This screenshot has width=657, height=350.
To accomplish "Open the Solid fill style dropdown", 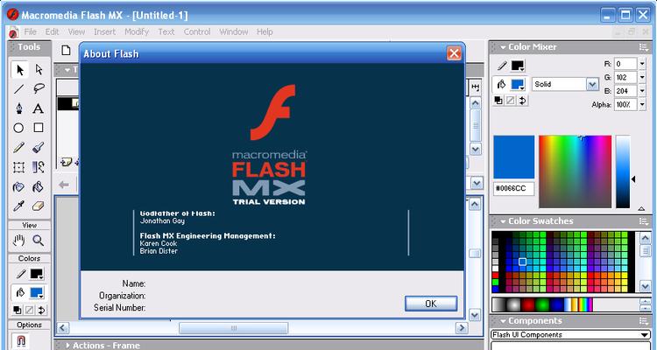I will (592, 84).
